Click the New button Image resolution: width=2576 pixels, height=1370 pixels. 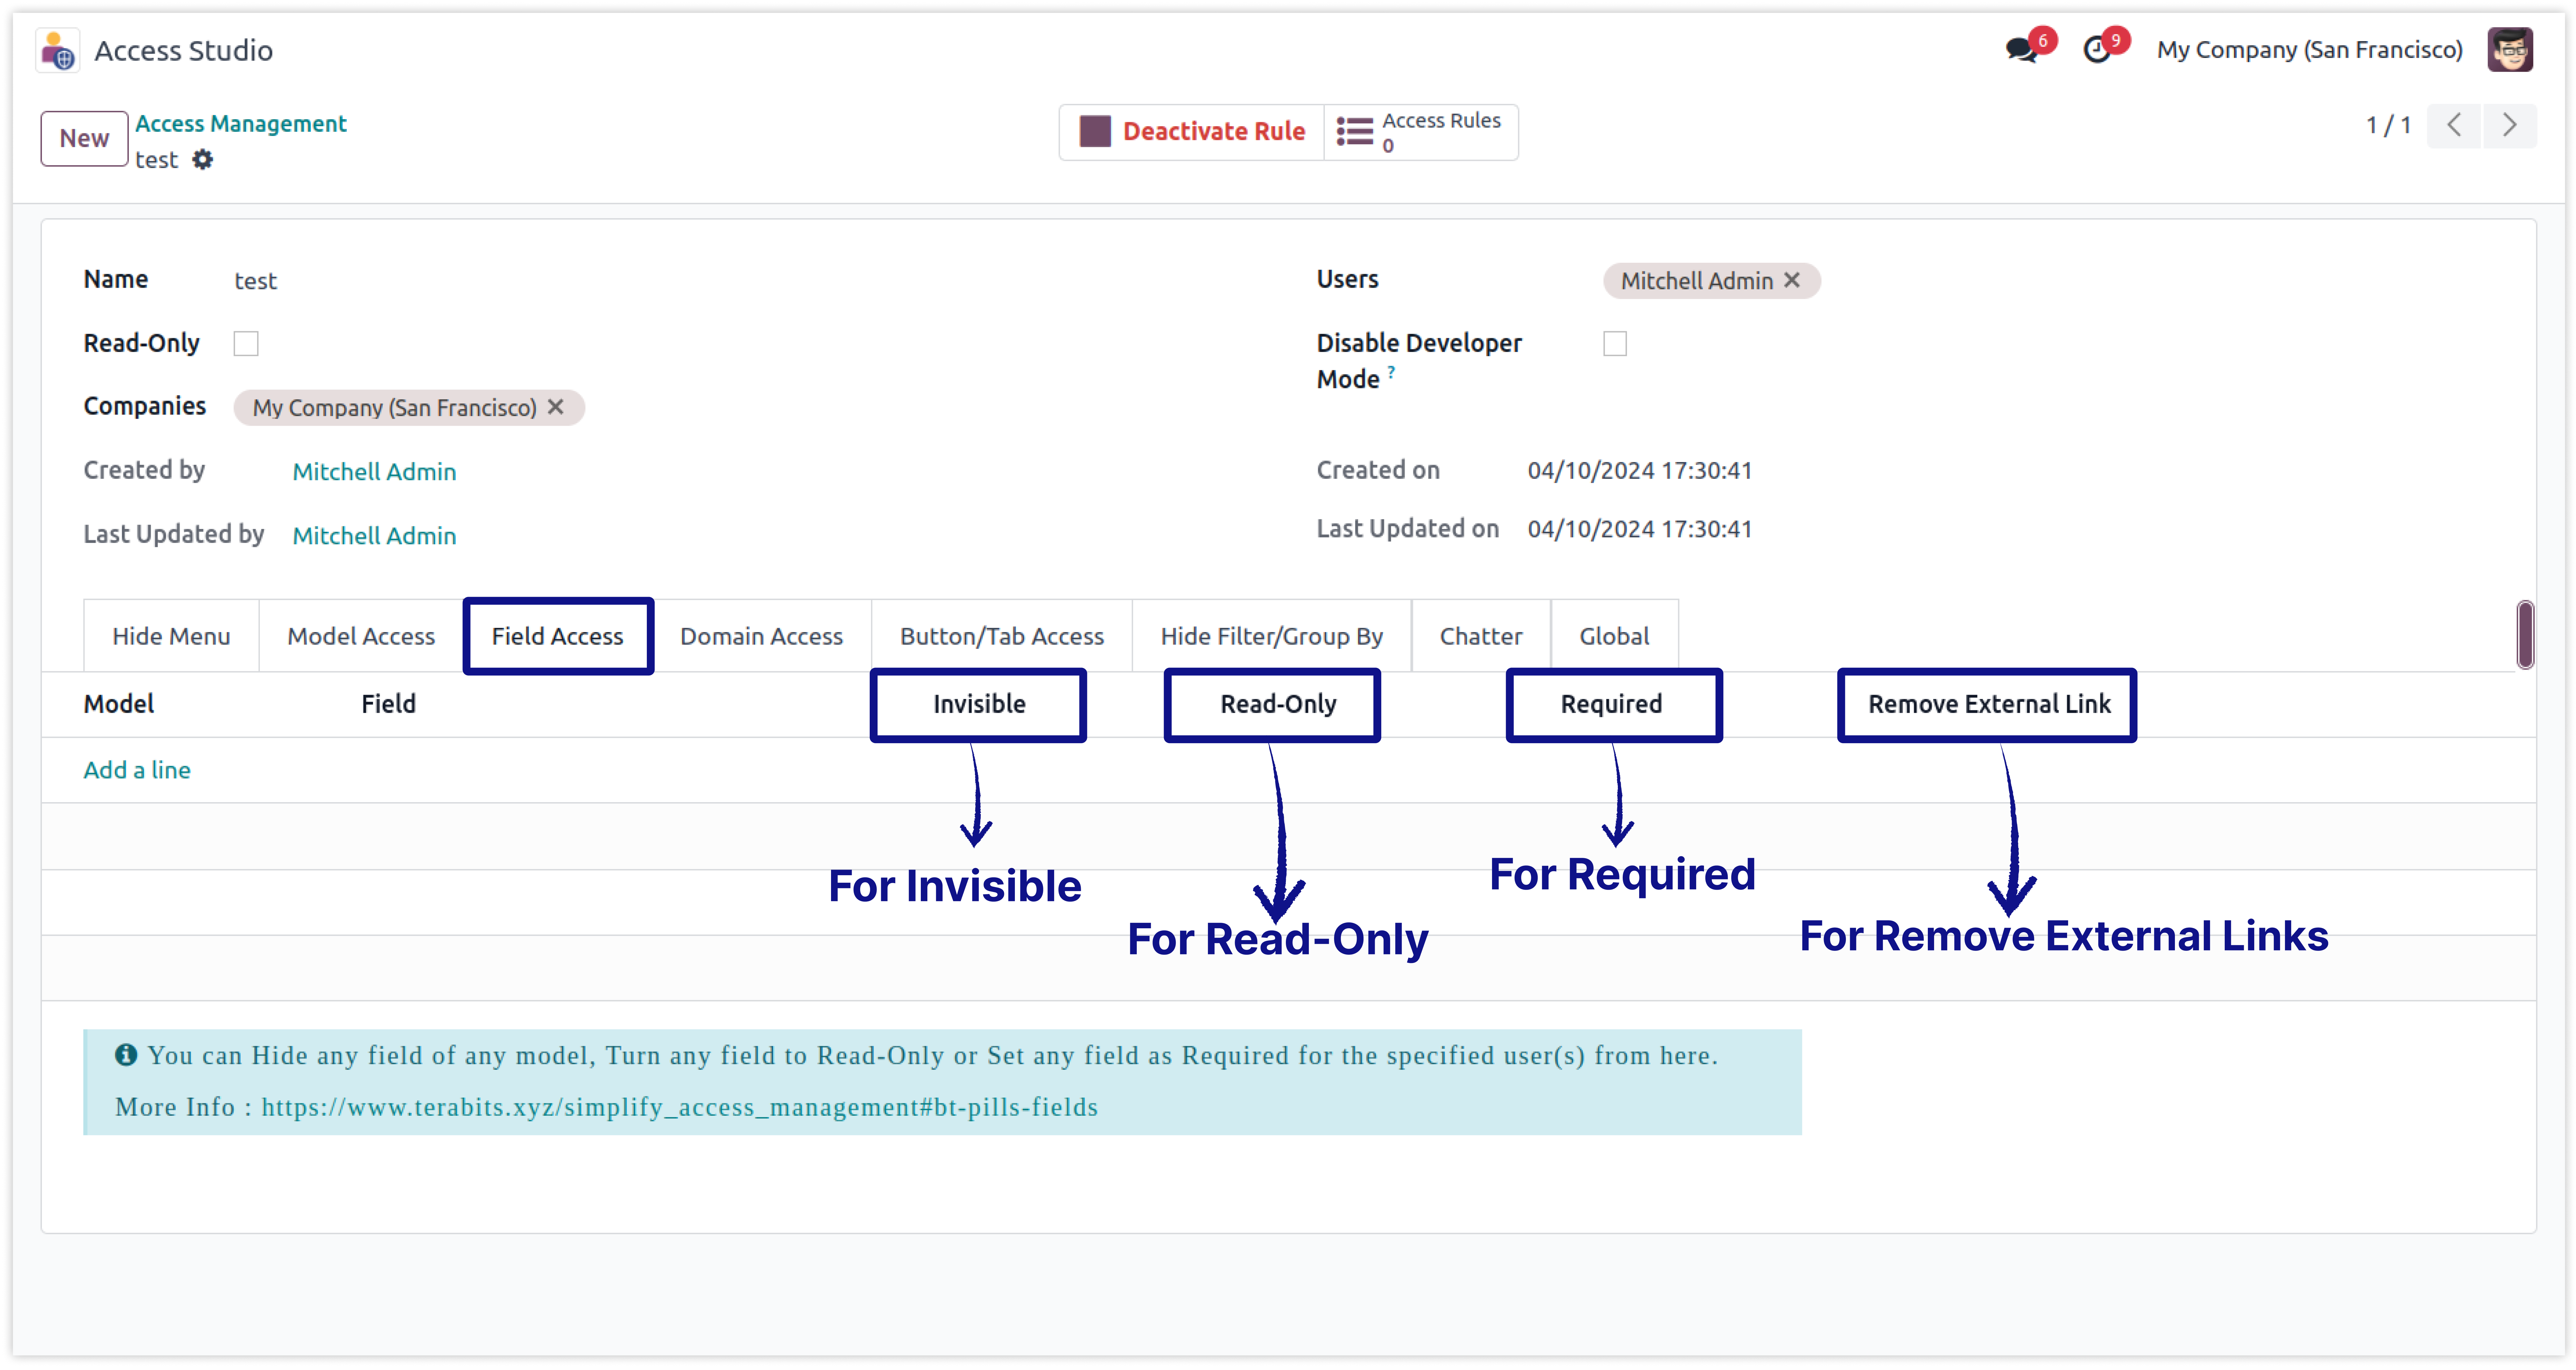click(x=84, y=139)
